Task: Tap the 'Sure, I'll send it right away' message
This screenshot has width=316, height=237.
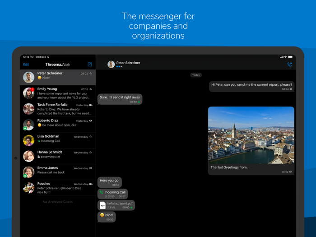Action: tap(120, 99)
